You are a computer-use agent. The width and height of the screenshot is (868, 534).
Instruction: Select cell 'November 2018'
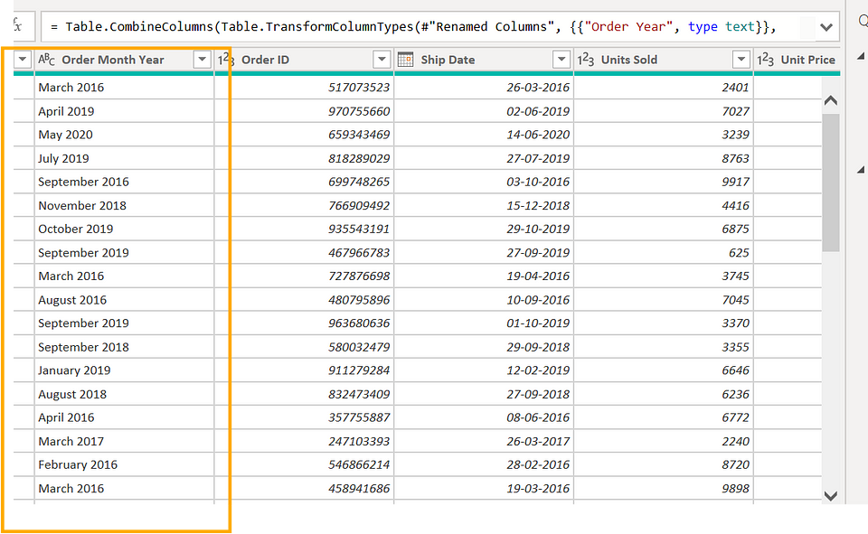(125, 205)
